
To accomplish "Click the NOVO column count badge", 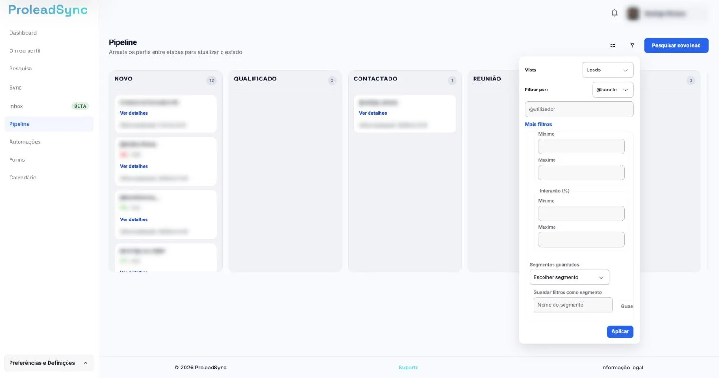I will click(211, 80).
